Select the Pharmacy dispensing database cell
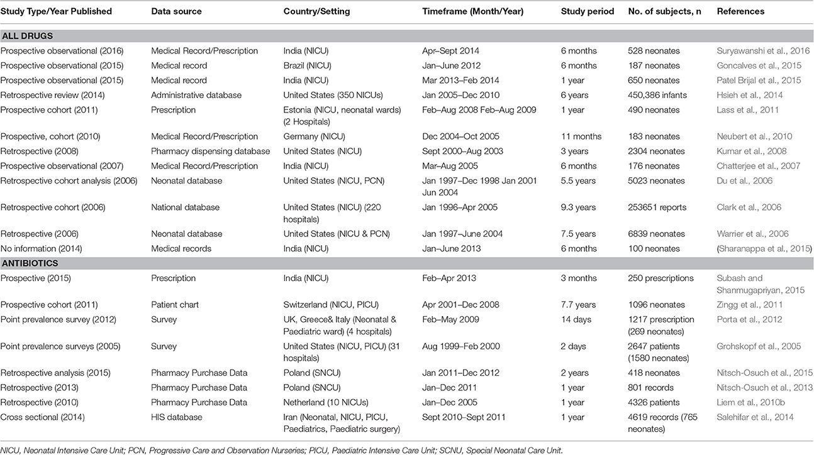The width and height of the screenshot is (814, 455). click(211, 151)
